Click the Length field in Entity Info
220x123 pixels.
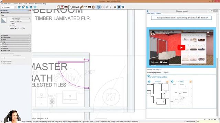click(x=22, y=21)
